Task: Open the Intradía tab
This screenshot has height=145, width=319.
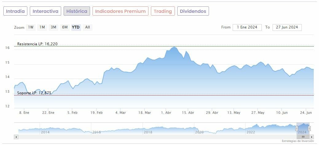Action: coord(15,11)
